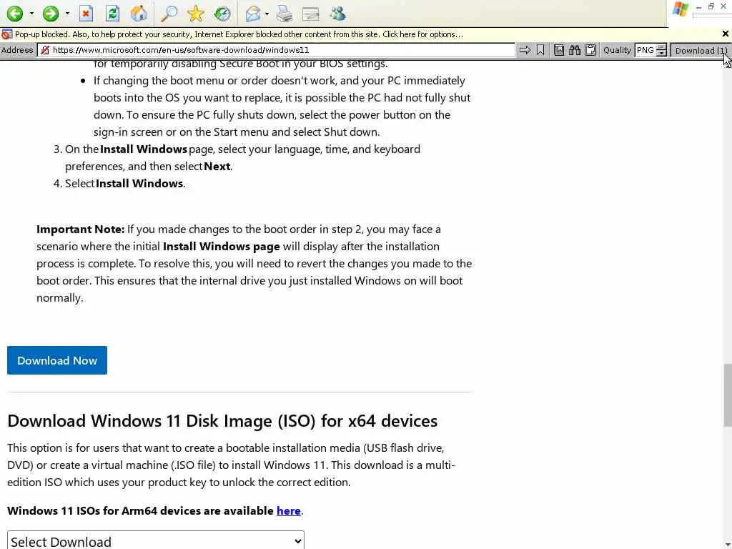Click the Download (1) button in toolbar
The width and height of the screenshot is (732, 549).
(701, 51)
